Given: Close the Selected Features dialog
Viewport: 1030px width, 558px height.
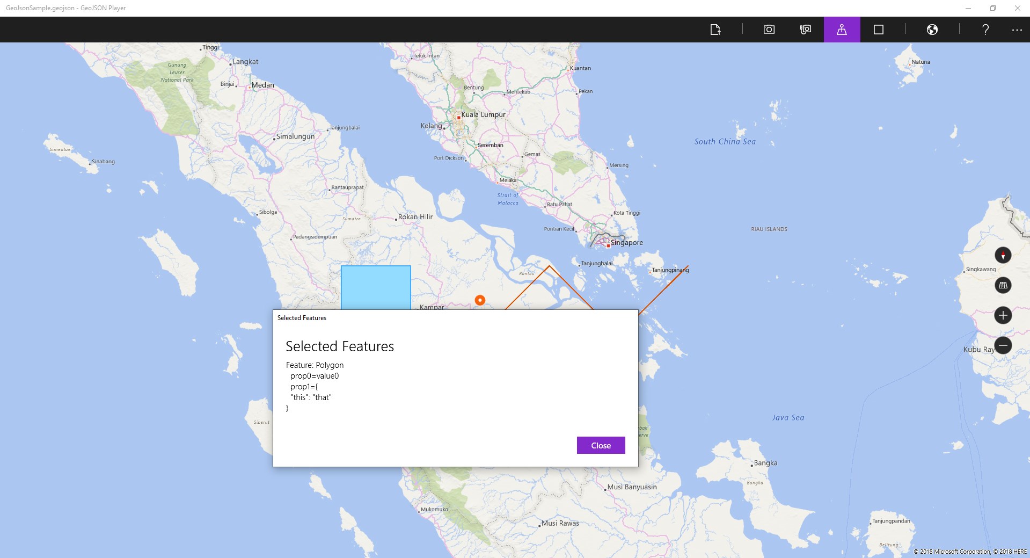Looking at the screenshot, I should [600, 445].
